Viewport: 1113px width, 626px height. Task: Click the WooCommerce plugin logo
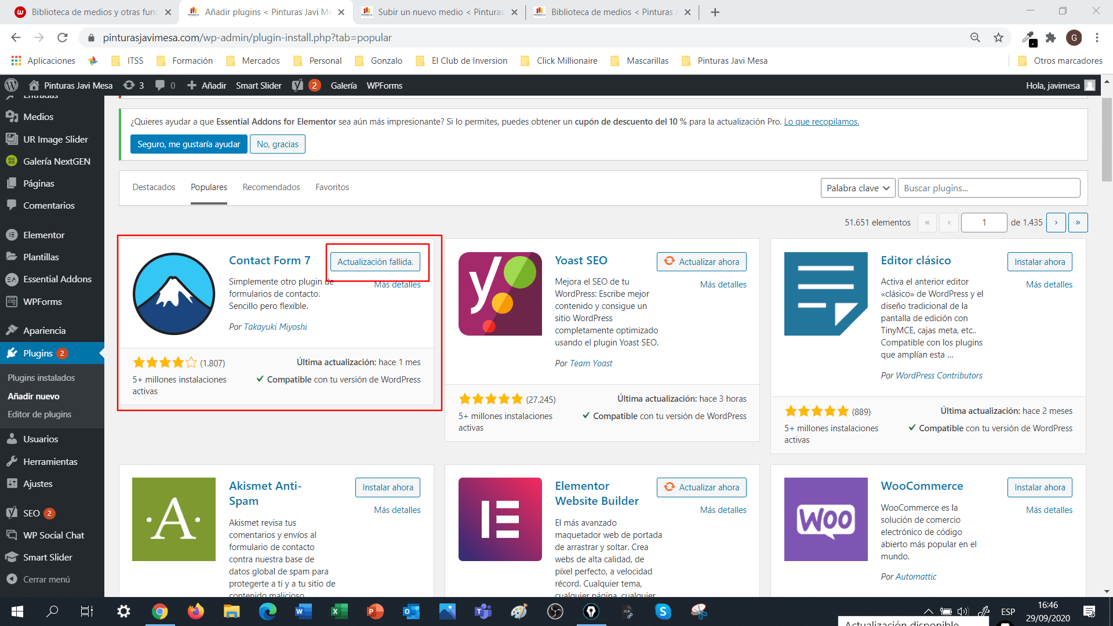(x=825, y=519)
